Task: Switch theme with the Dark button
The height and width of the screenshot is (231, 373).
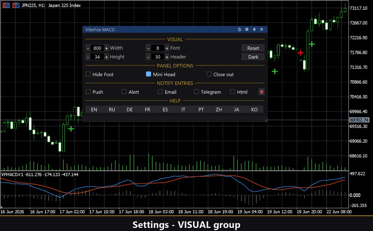Action: (x=253, y=57)
